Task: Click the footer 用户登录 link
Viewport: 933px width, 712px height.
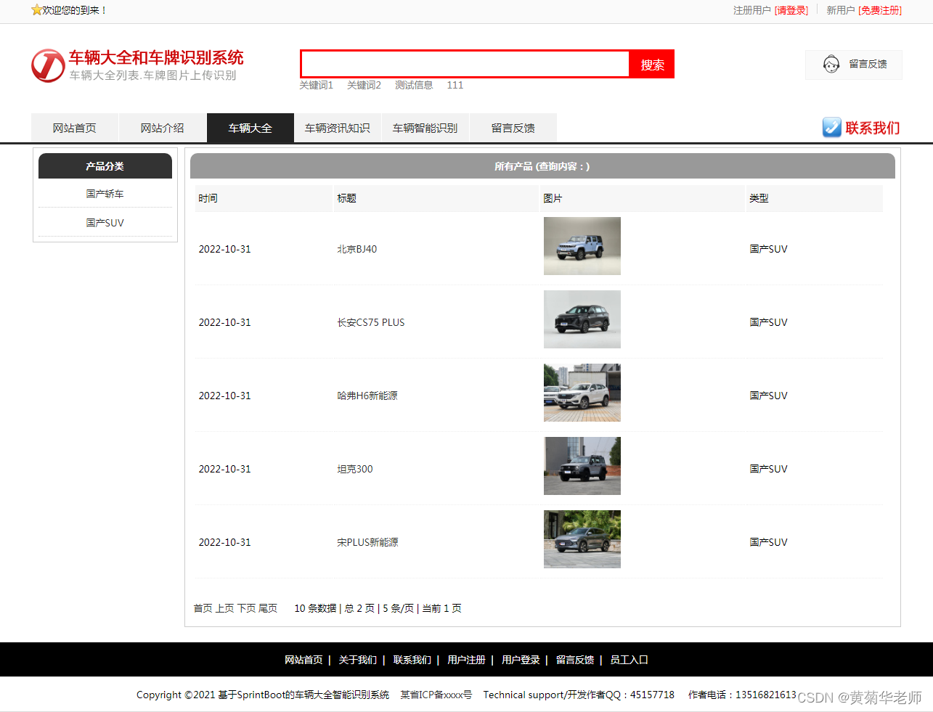Action: [521, 660]
